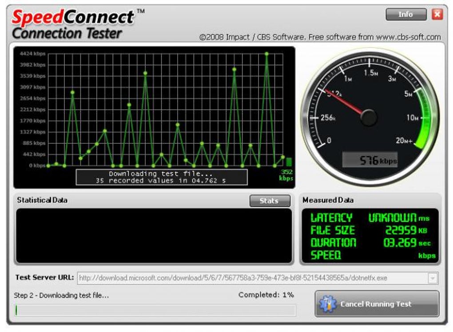453x332 pixels.
Task: Open the Info button
Action: [406, 15]
